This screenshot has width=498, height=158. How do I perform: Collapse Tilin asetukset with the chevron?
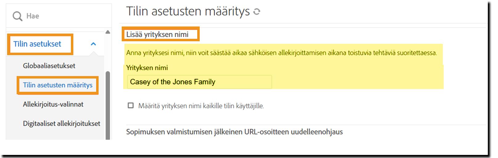pos(93,44)
